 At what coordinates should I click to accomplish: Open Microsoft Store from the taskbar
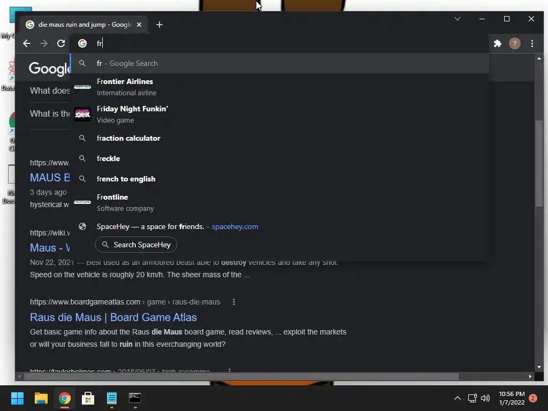[88, 398]
